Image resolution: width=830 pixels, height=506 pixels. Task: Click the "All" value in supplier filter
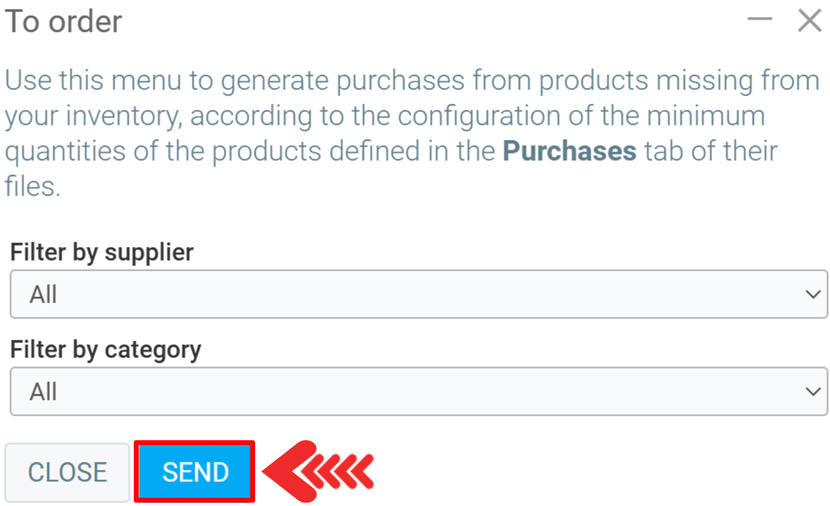tap(43, 294)
